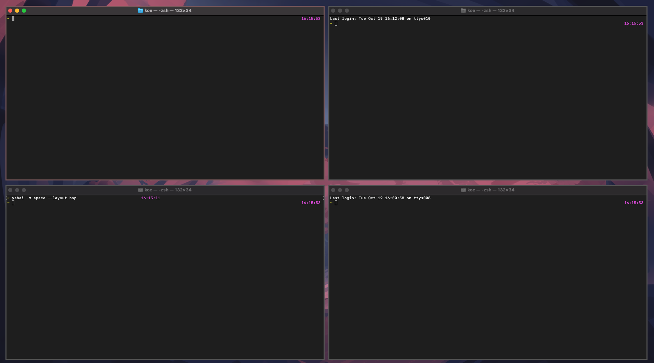Screen dimensions: 654x363
Task: Click the dimmed leftmost traffic light on top-right window
Action: (x=334, y=11)
